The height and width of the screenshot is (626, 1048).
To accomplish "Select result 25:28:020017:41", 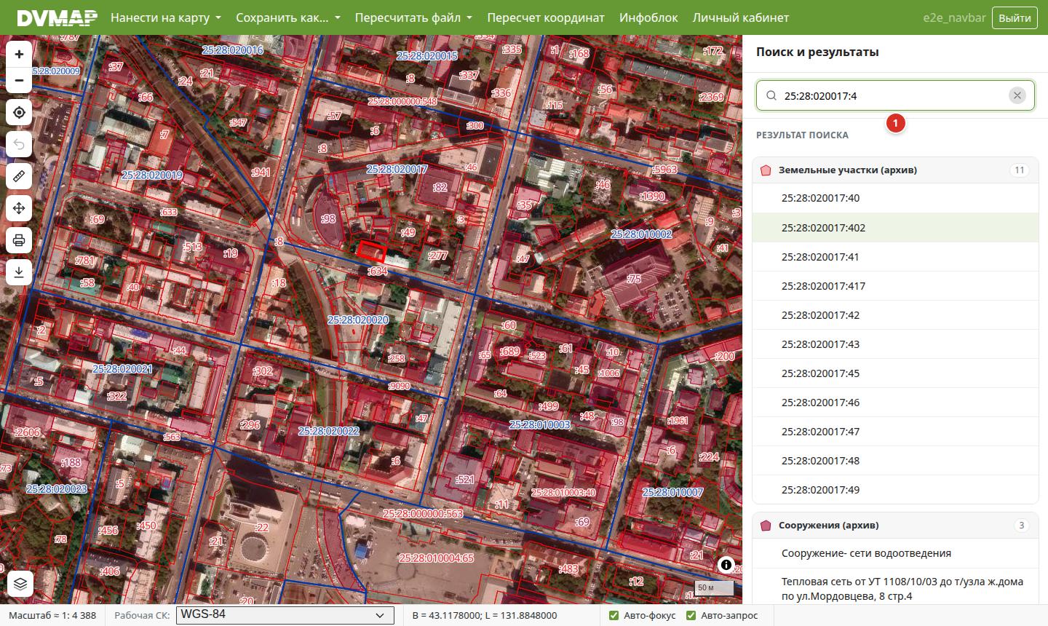I will 895,257.
